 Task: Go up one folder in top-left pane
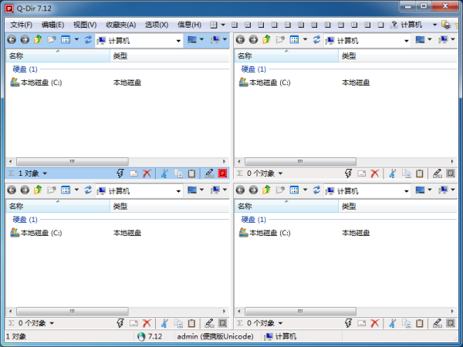[38, 39]
